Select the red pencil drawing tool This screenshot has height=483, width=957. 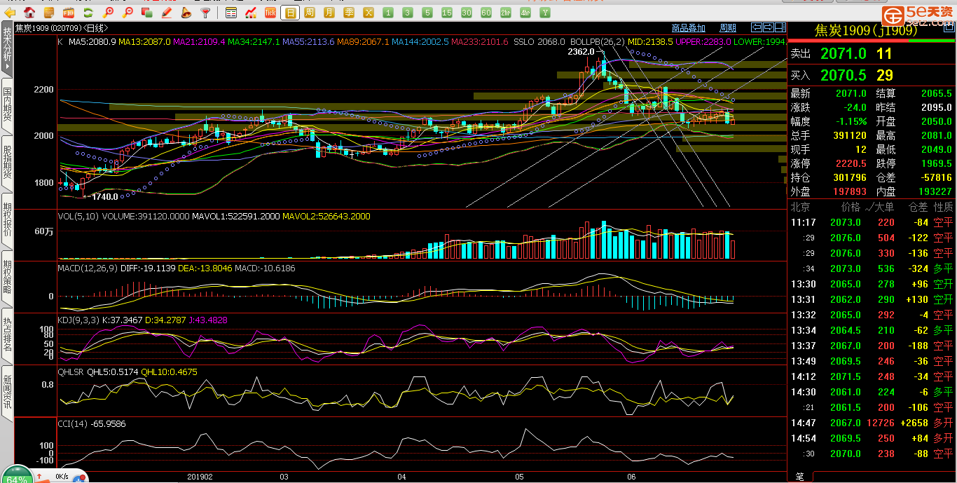(x=167, y=13)
